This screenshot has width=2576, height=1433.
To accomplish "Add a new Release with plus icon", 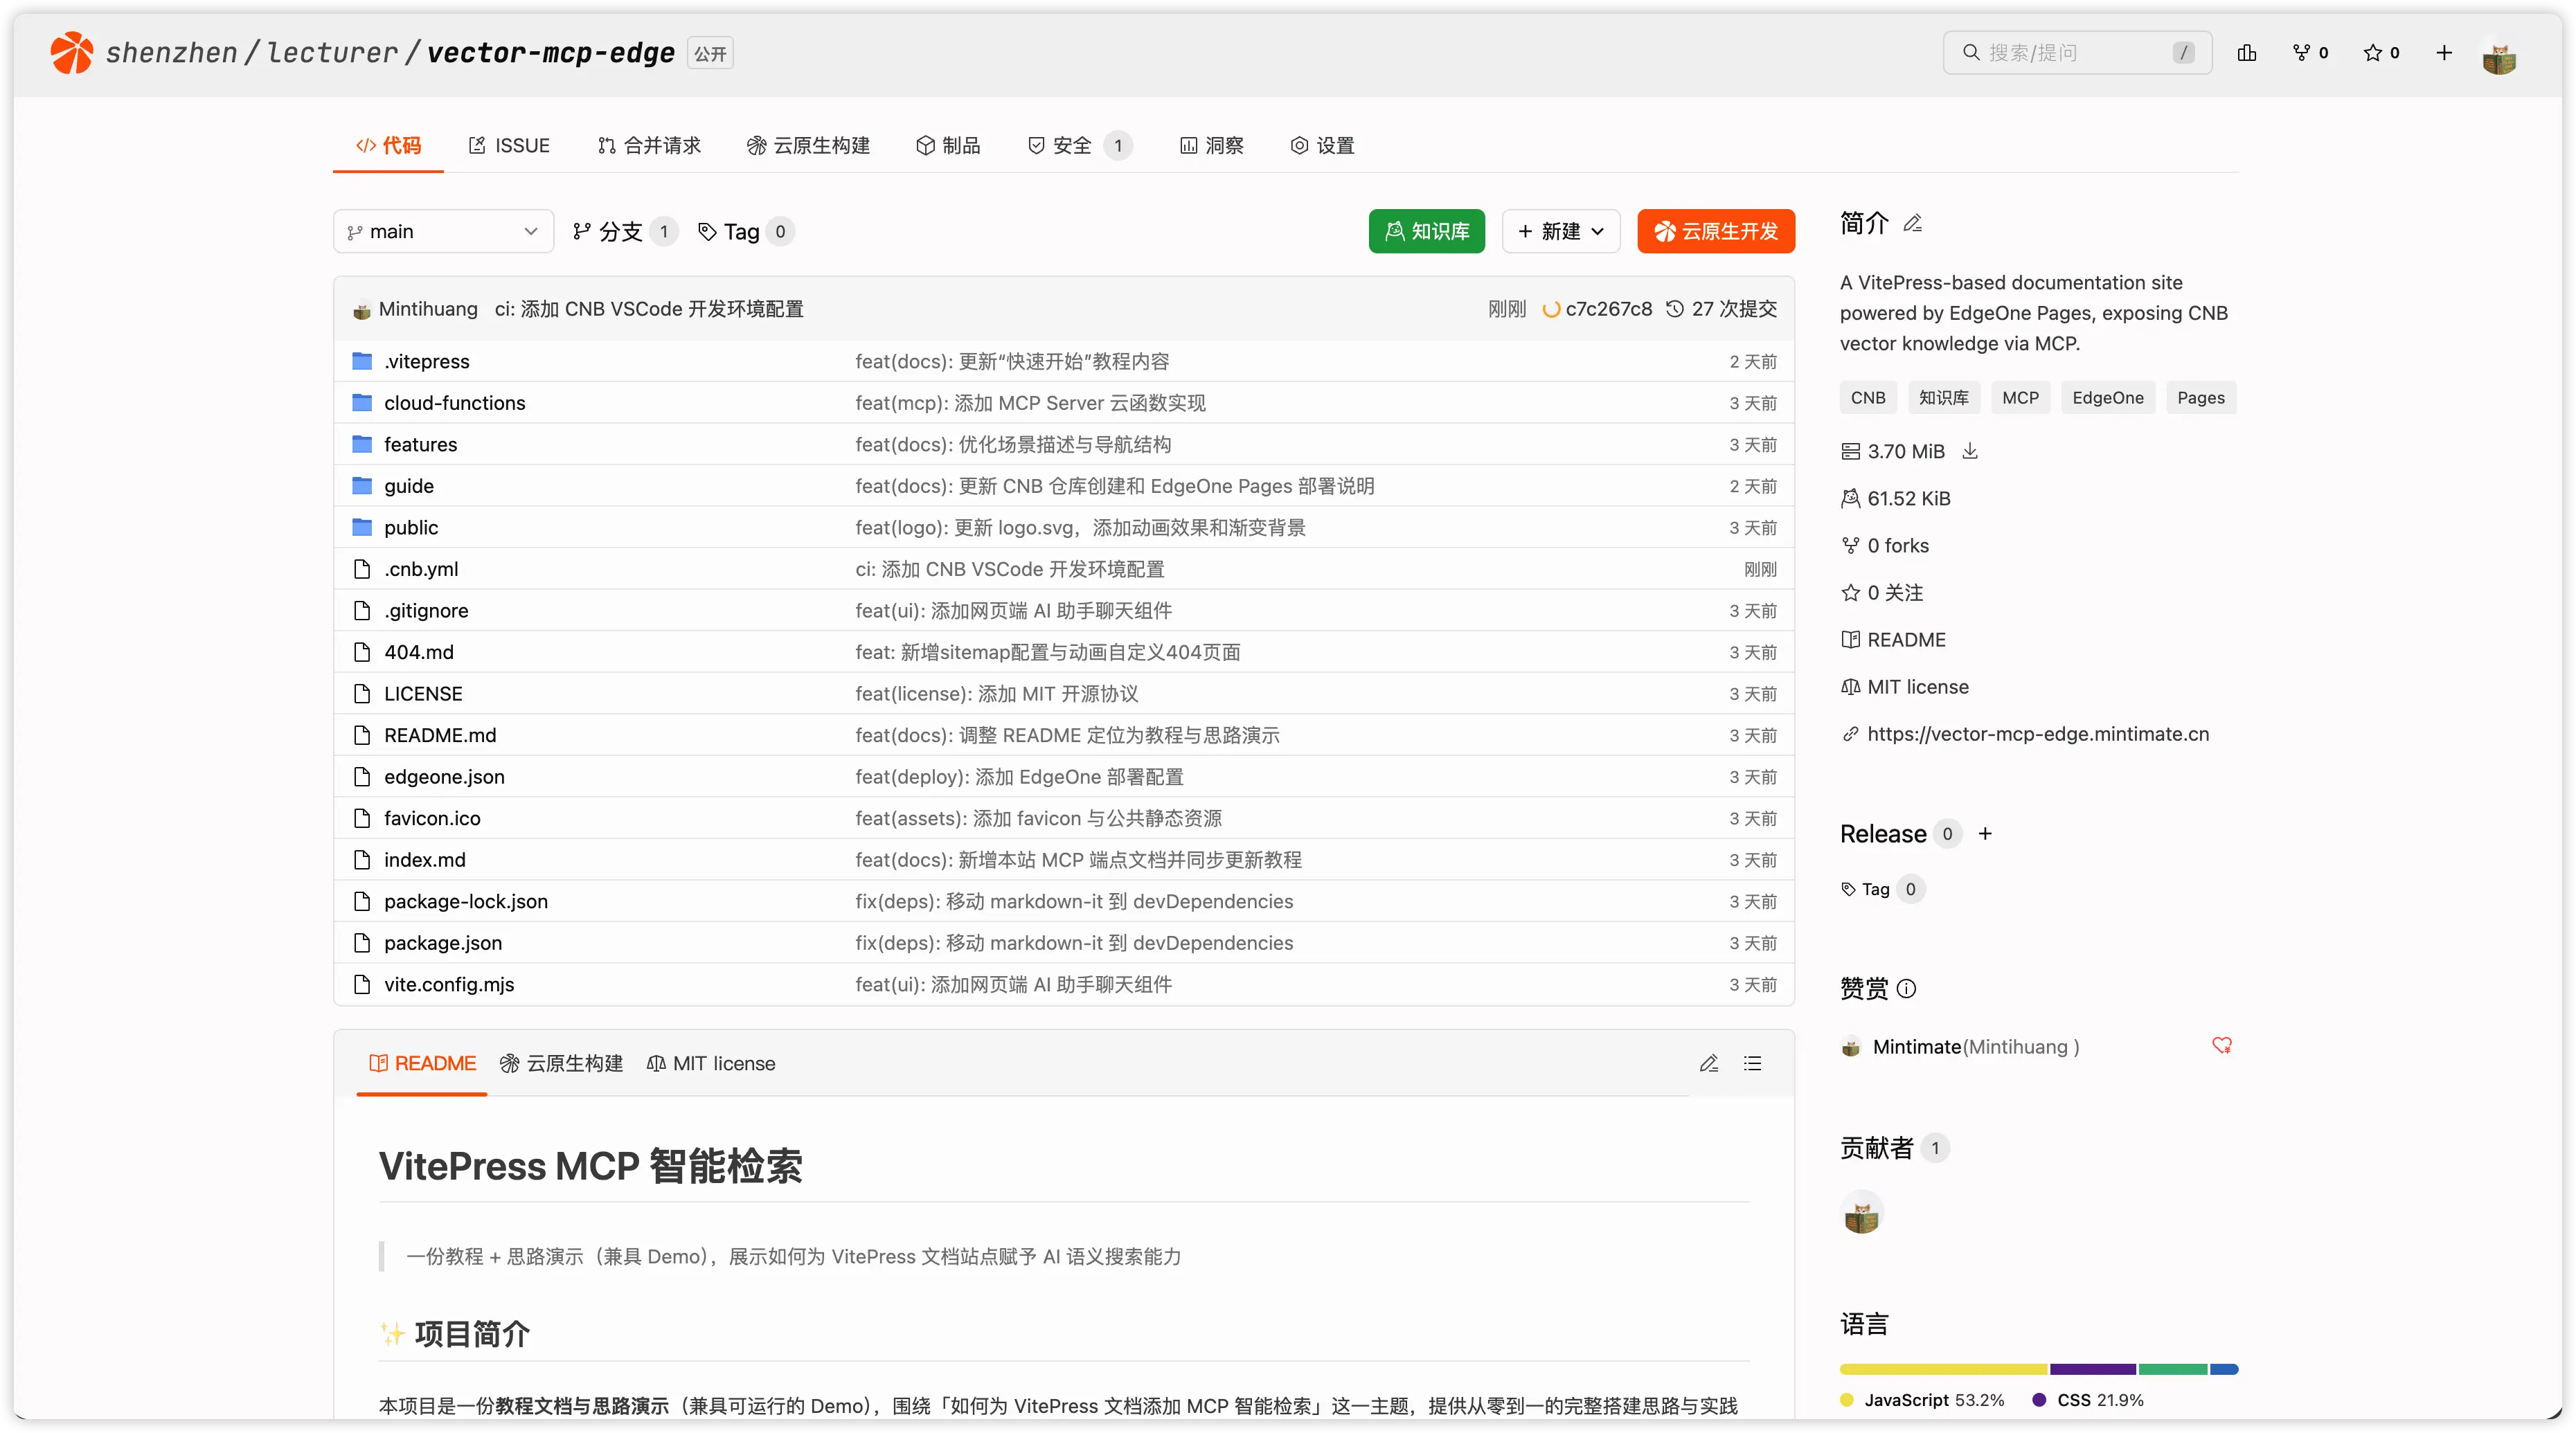I will click(1985, 834).
